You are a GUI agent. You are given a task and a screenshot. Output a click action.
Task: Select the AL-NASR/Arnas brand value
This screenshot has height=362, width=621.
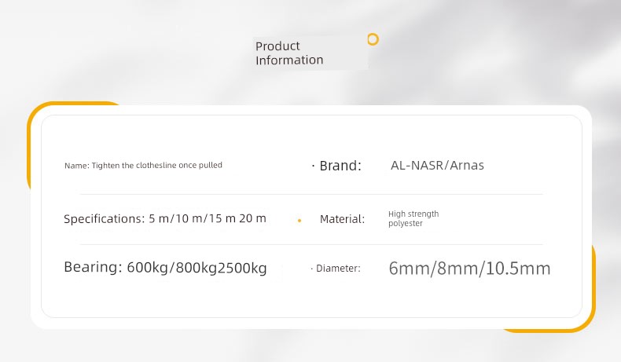coord(437,166)
